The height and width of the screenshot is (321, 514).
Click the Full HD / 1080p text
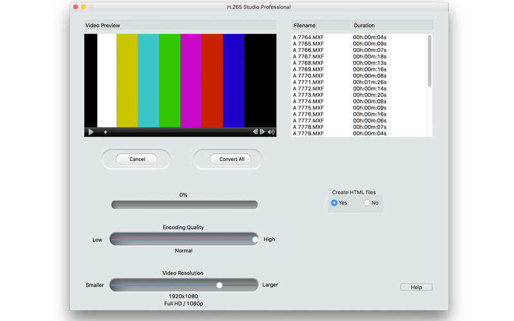pos(184,304)
